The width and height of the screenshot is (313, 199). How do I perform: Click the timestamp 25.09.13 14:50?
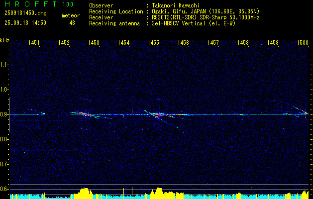tap(25, 23)
